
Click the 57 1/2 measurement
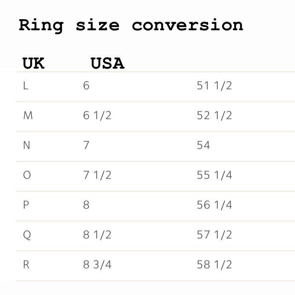[214, 235]
